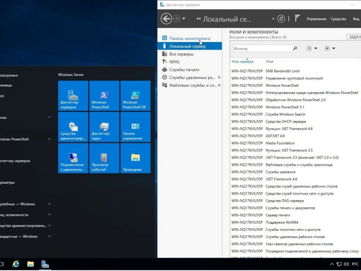The height and width of the screenshot is (271, 361).
Task: Select the Обработчик Windows PowerShell 2.0 row
Action: [295, 100]
